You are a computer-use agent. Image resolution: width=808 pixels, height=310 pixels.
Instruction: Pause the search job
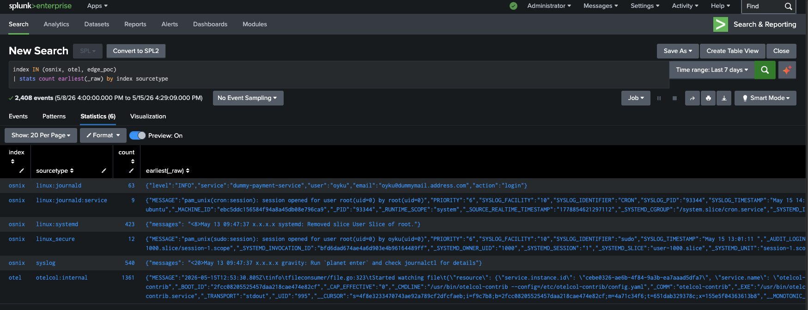pos(659,98)
